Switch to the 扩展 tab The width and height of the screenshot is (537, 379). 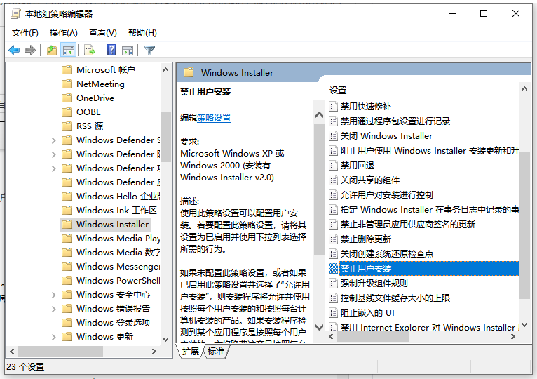[190, 351]
